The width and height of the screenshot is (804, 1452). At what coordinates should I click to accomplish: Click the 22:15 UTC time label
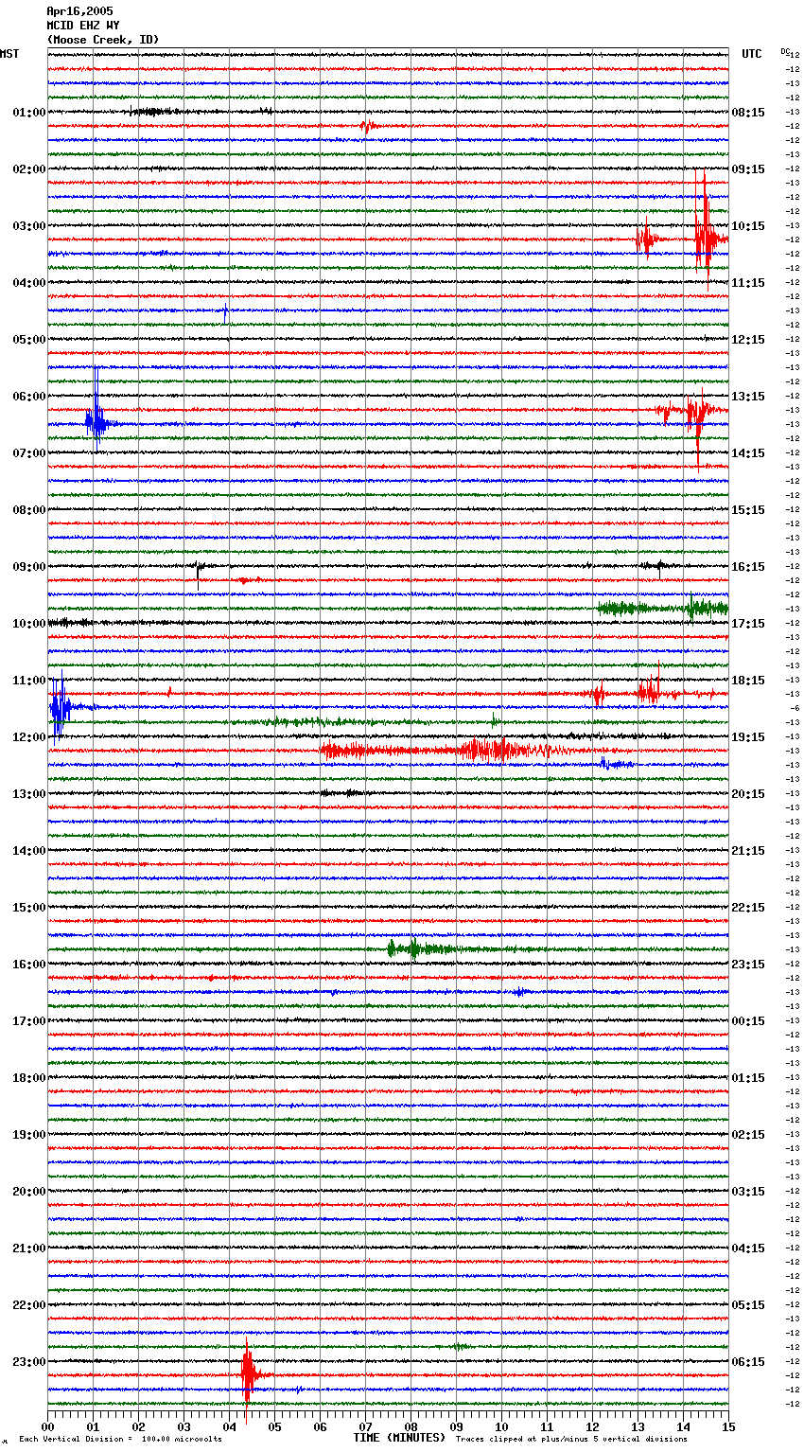748,908
